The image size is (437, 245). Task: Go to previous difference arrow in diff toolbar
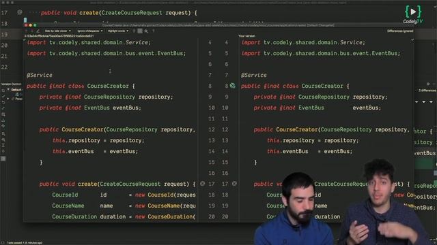click(x=26, y=31)
